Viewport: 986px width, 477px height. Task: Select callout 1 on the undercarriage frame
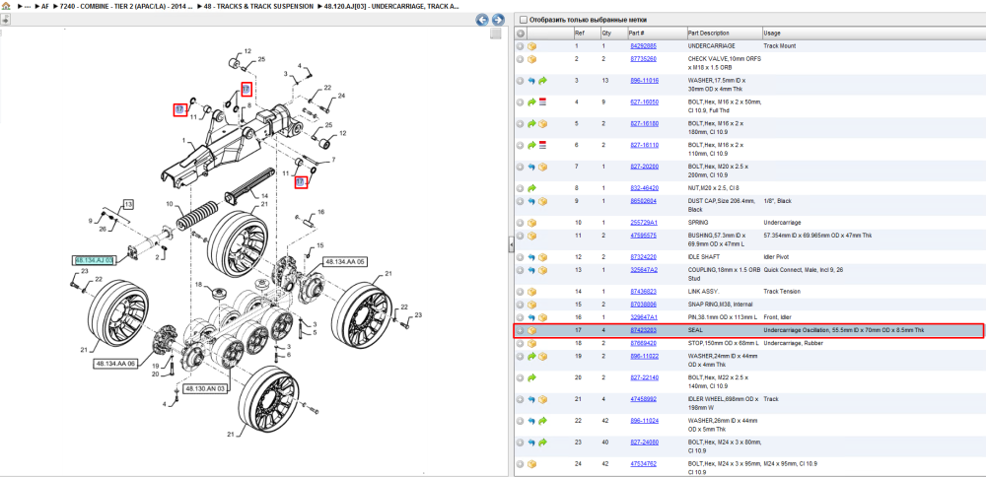tap(183, 140)
